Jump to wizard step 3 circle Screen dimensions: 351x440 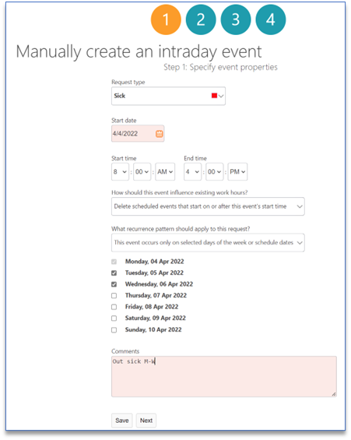236,19
